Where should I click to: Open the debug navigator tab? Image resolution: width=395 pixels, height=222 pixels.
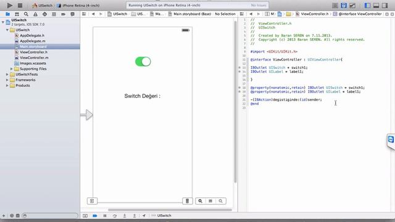pyautogui.click(x=54, y=14)
